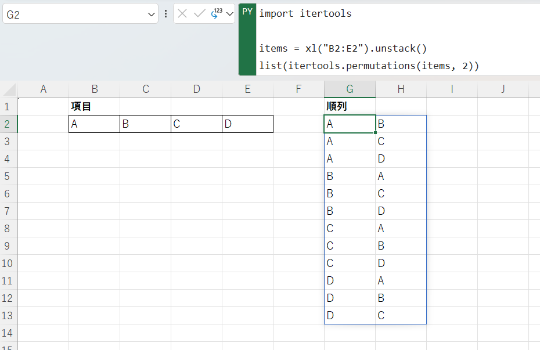Click the Python output type icon
Image resolution: width=540 pixels, height=350 pixels.
click(x=217, y=13)
